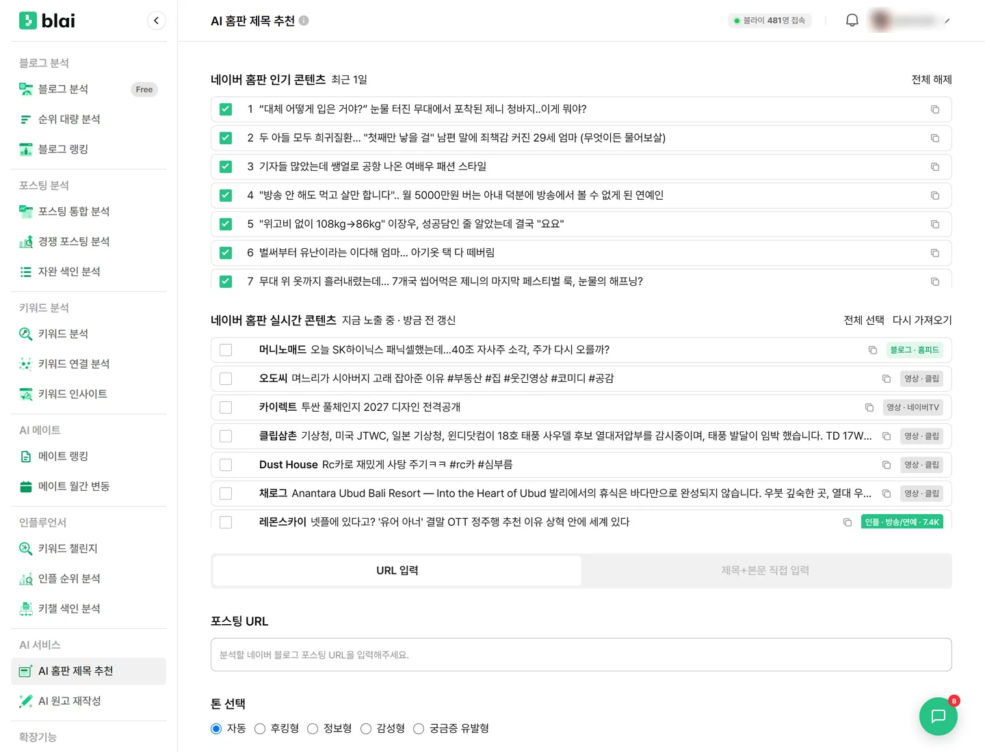985x752 pixels.
Task: Open the notification bell
Action: pos(852,21)
